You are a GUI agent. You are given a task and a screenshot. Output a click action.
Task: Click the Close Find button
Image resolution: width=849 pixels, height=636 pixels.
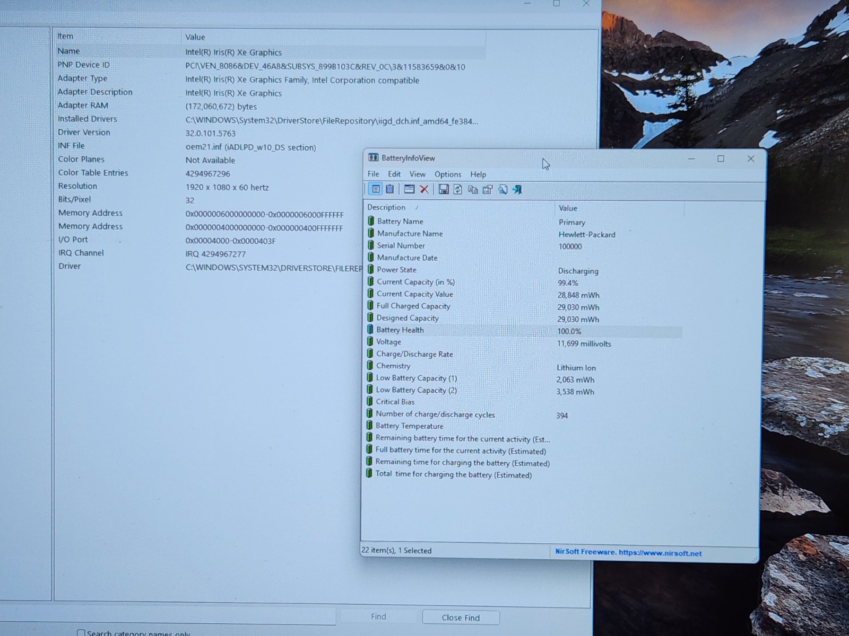pos(461,617)
